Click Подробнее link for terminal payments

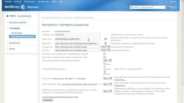point(120,86)
